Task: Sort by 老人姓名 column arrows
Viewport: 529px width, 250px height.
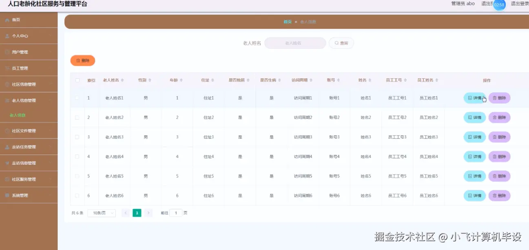Action: tap(122, 80)
